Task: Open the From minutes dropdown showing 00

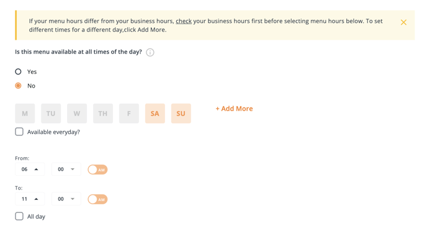Action: click(x=66, y=169)
